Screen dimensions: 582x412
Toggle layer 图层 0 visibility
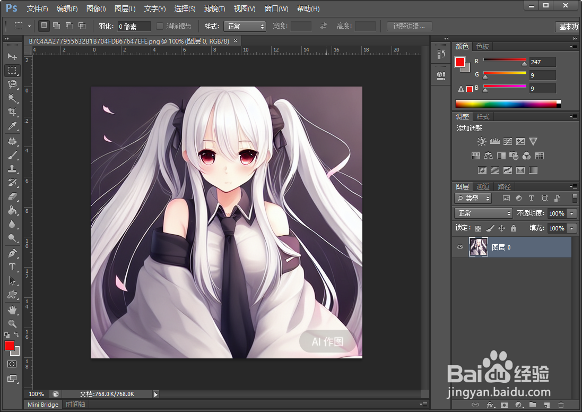click(460, 247)
